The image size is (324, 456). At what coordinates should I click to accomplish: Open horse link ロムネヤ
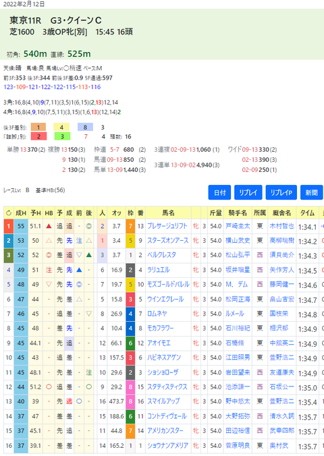tap(157, 314)
